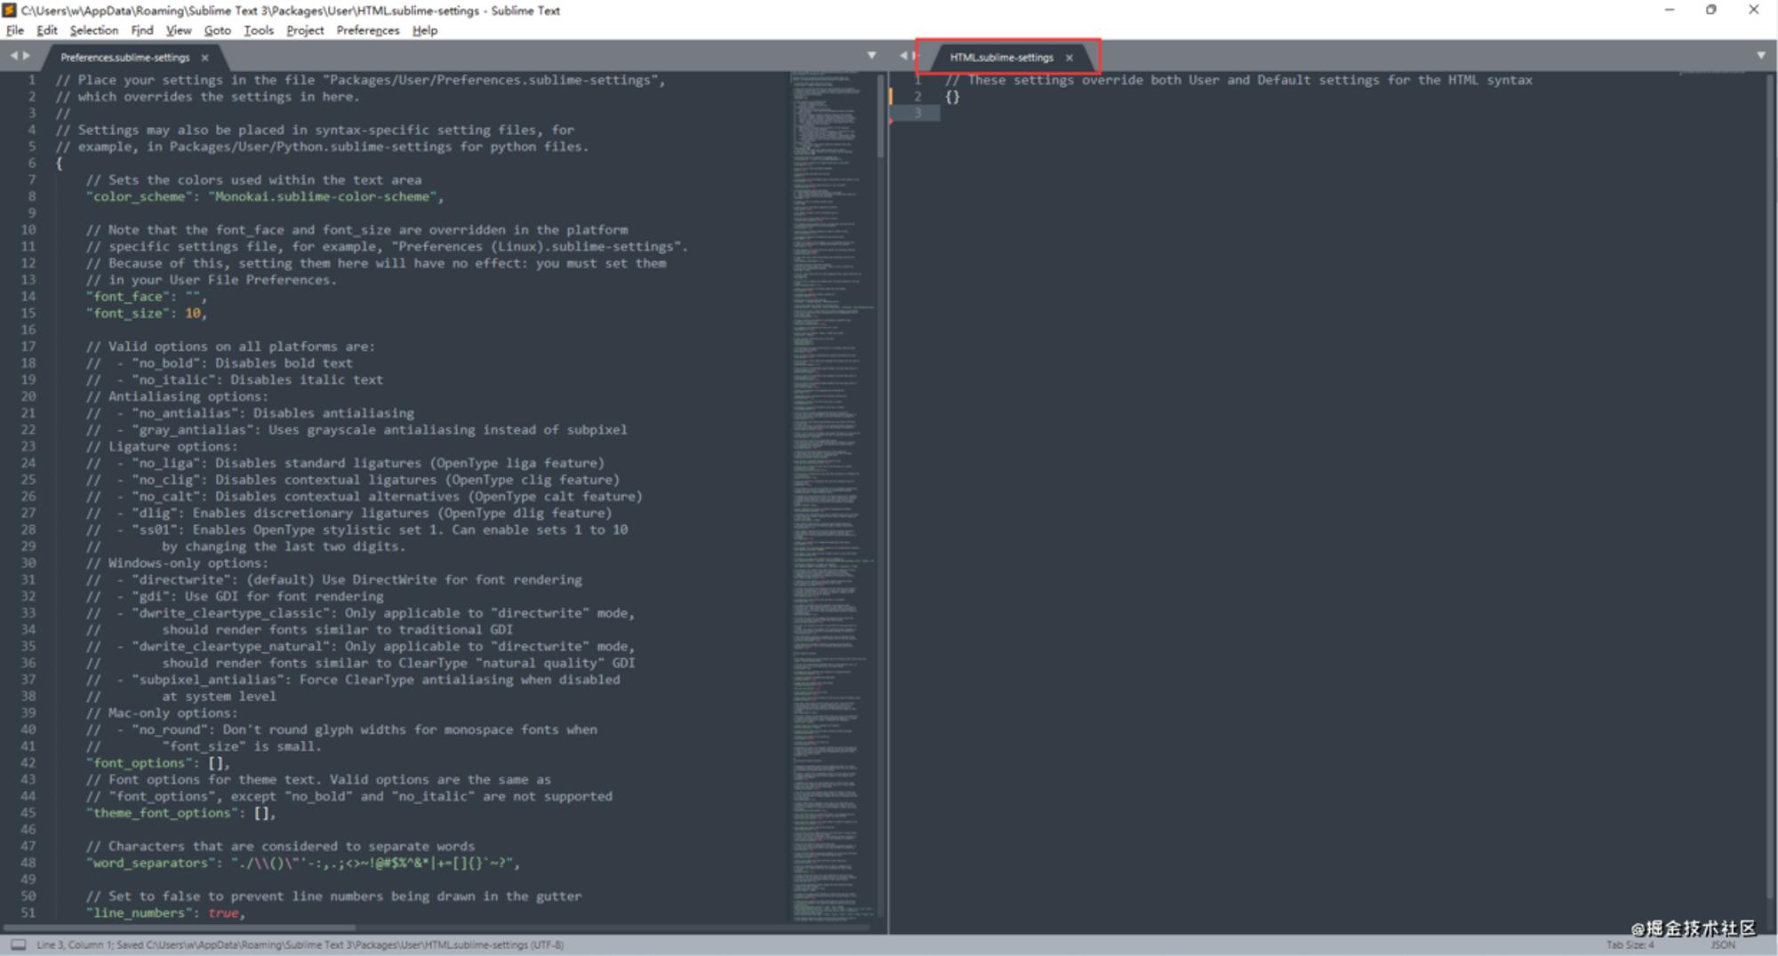Click the "no_round" Mac-only comment line
The height and width of the screenshot is (956, 1778).
point(341,729)
